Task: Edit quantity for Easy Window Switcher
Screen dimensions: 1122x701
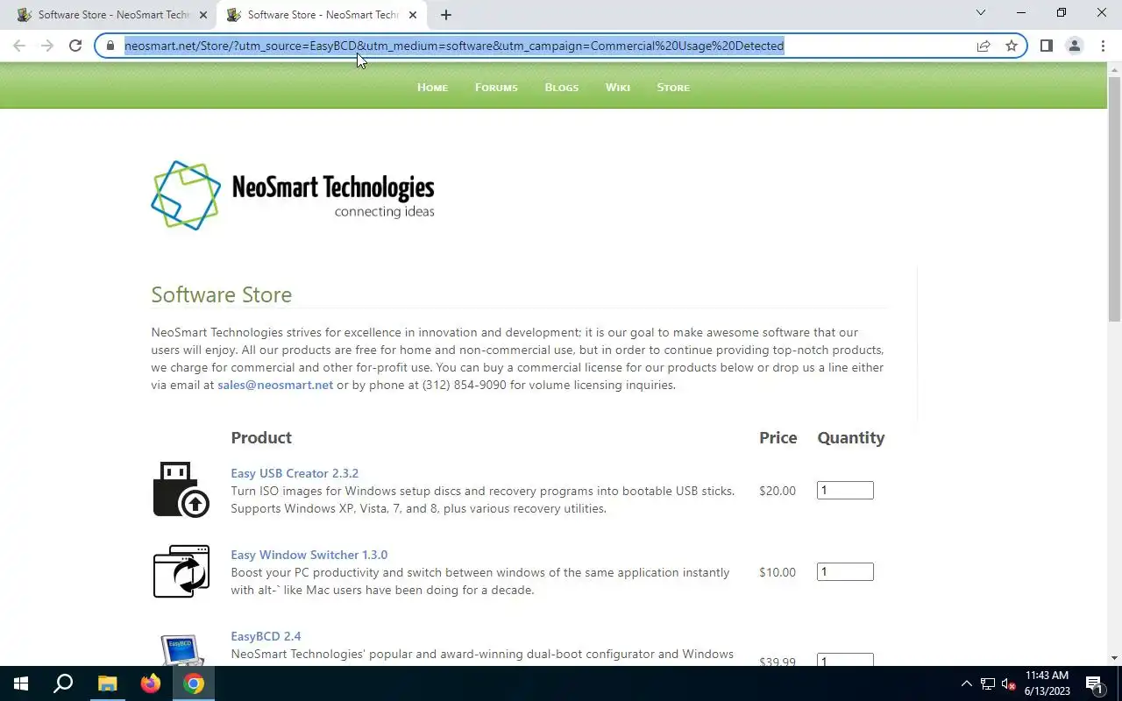Action: [845, 572]
